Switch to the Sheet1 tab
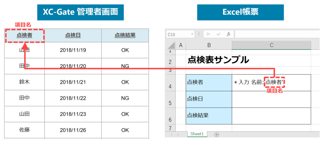Viewport: 324px width, 141px height. (197, 134)
